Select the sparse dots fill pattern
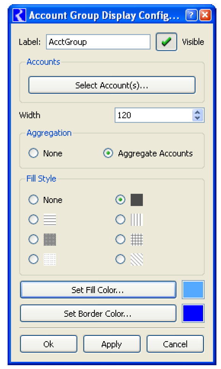The width and height of the screenshot is (221, 369). pyautogui.click(x=50, y=259)
